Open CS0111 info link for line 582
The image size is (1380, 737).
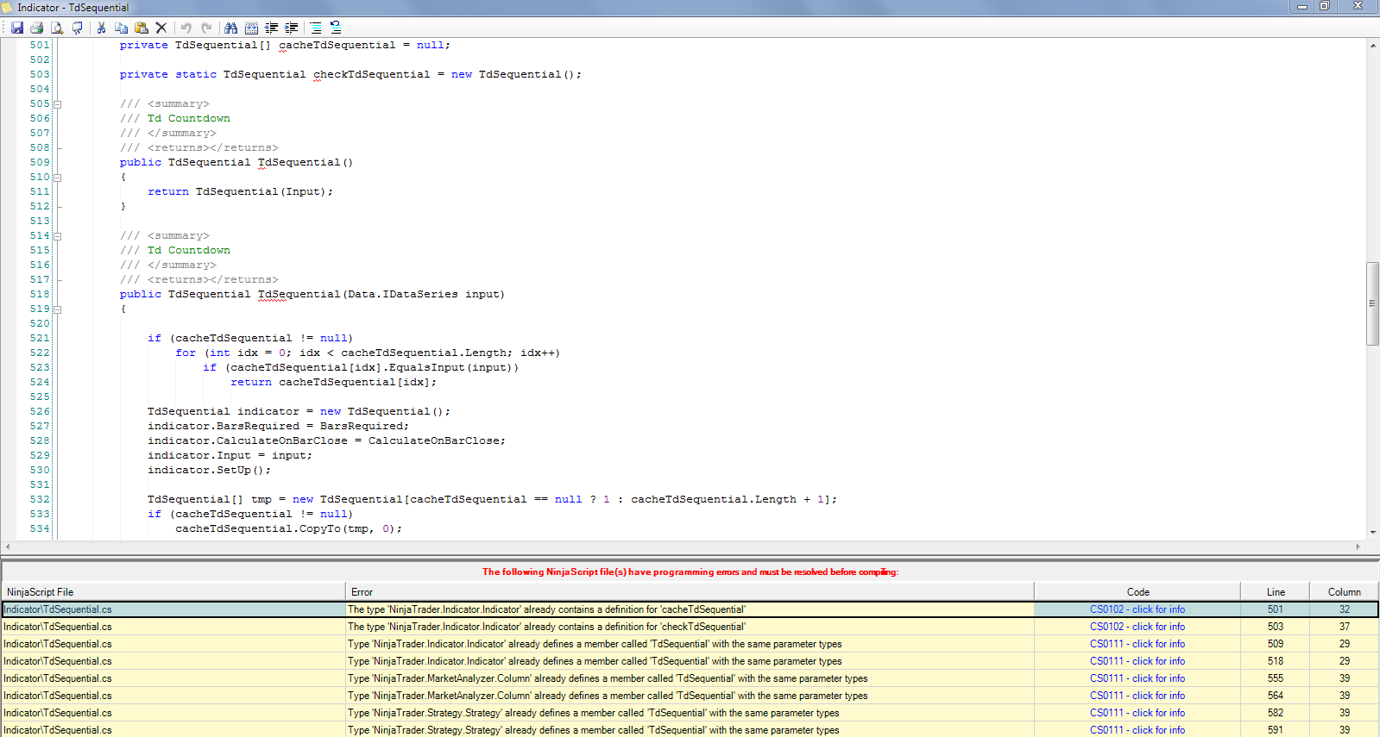click(1137, 713)
